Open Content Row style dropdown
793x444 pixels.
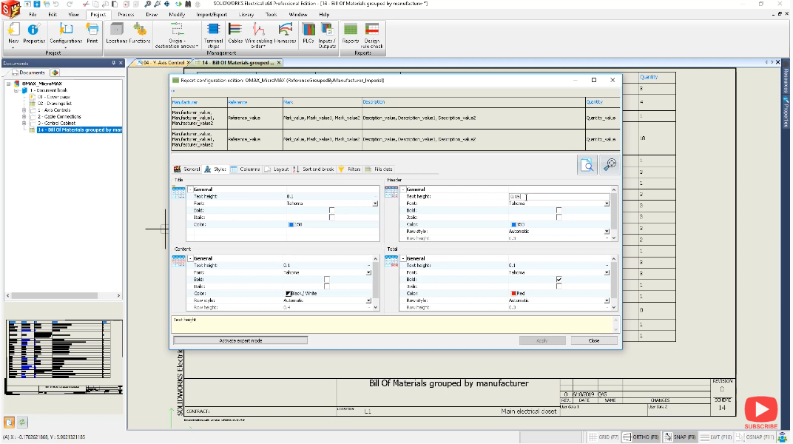tap(368, 301)
